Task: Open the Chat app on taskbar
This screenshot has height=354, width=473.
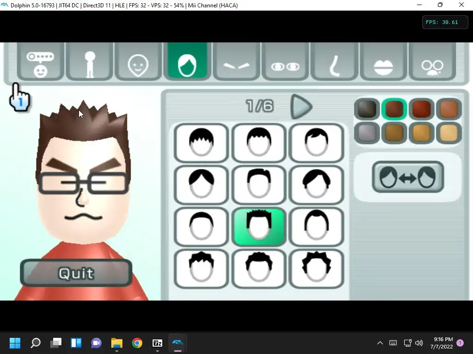Action: tap(97, 343)
